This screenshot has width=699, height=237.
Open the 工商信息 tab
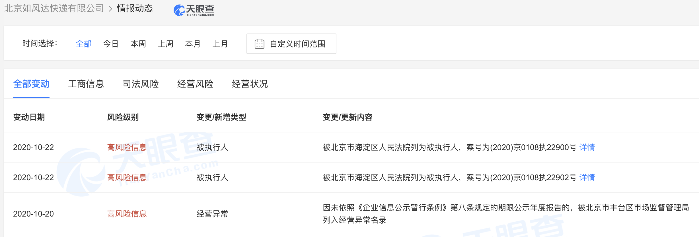86,84
